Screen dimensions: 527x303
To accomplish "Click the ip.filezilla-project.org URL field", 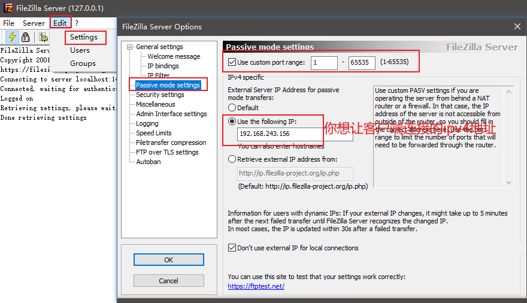I will click(295, 174).
